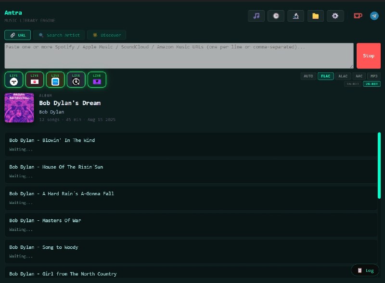385x283 pixels.
Task: Open the Log button
Action: click(365, 270)
